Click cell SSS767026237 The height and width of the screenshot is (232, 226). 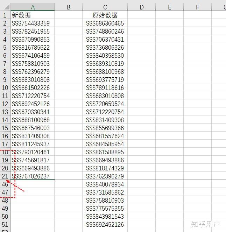33,176
